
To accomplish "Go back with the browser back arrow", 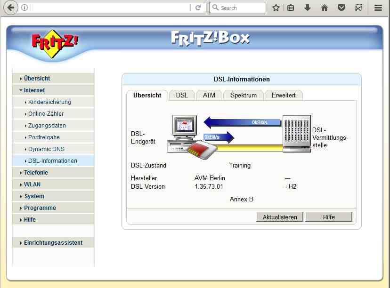I will point(11,8).
